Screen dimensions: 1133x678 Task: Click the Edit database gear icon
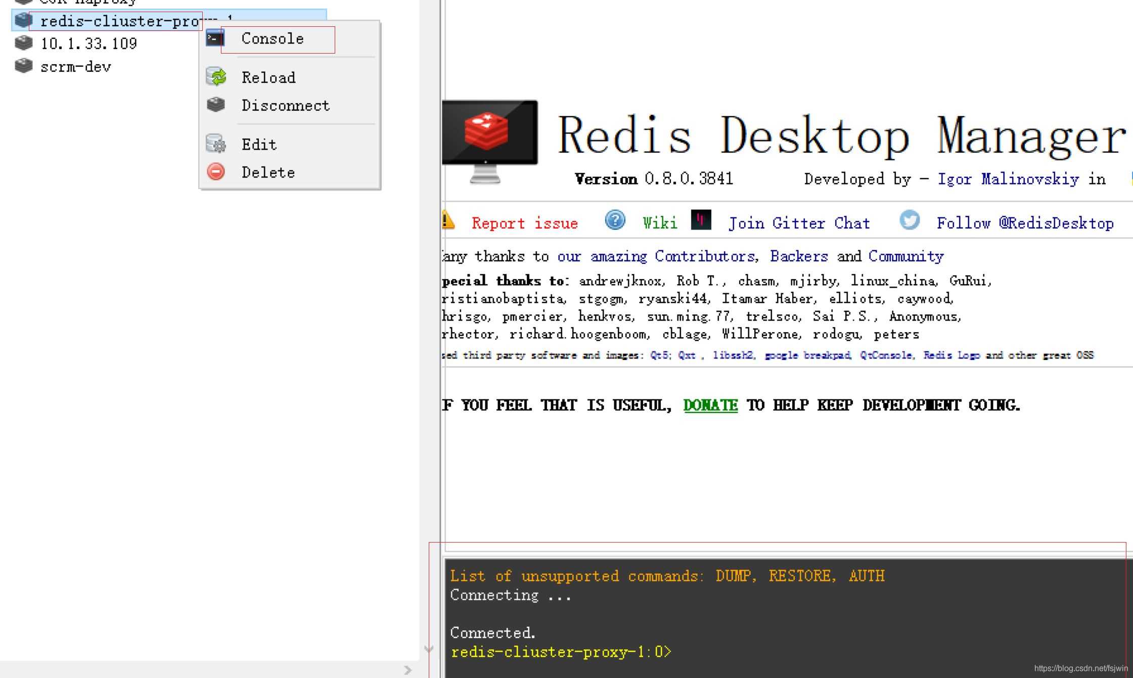216,144
